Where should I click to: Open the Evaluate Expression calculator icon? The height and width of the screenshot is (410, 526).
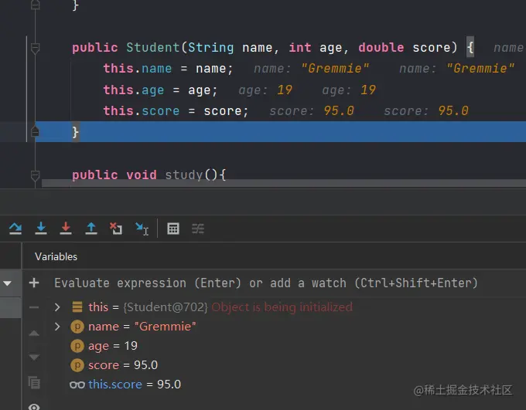173,229
